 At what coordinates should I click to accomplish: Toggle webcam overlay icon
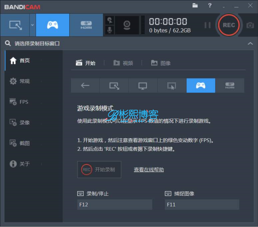127,25
